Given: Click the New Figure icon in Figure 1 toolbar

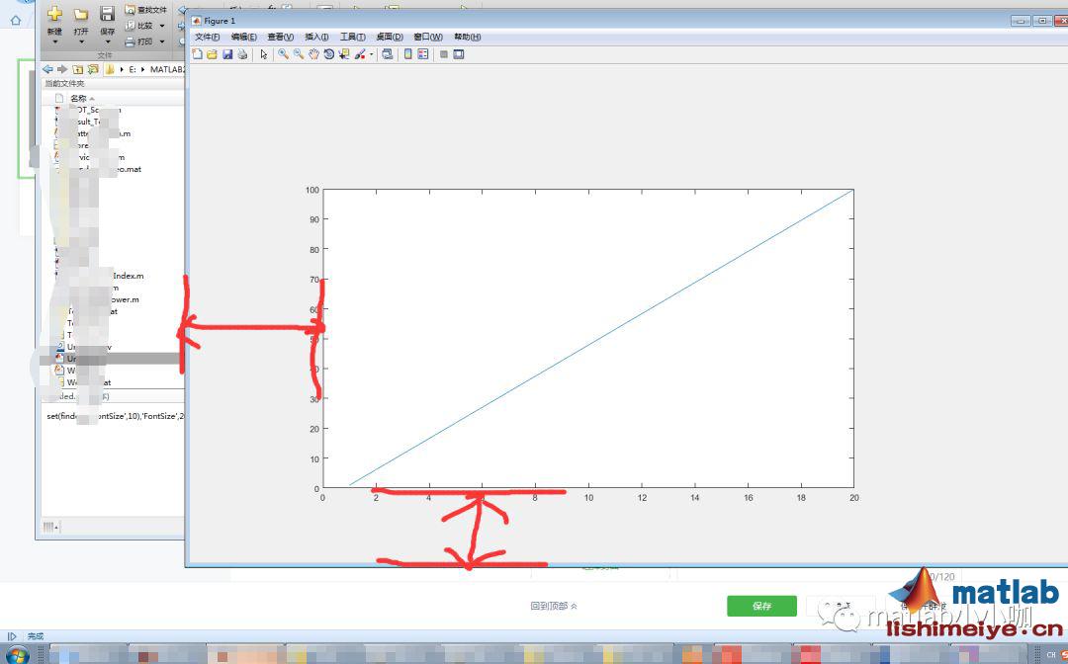Looking at the screenshot, I should tap(198, 54).
